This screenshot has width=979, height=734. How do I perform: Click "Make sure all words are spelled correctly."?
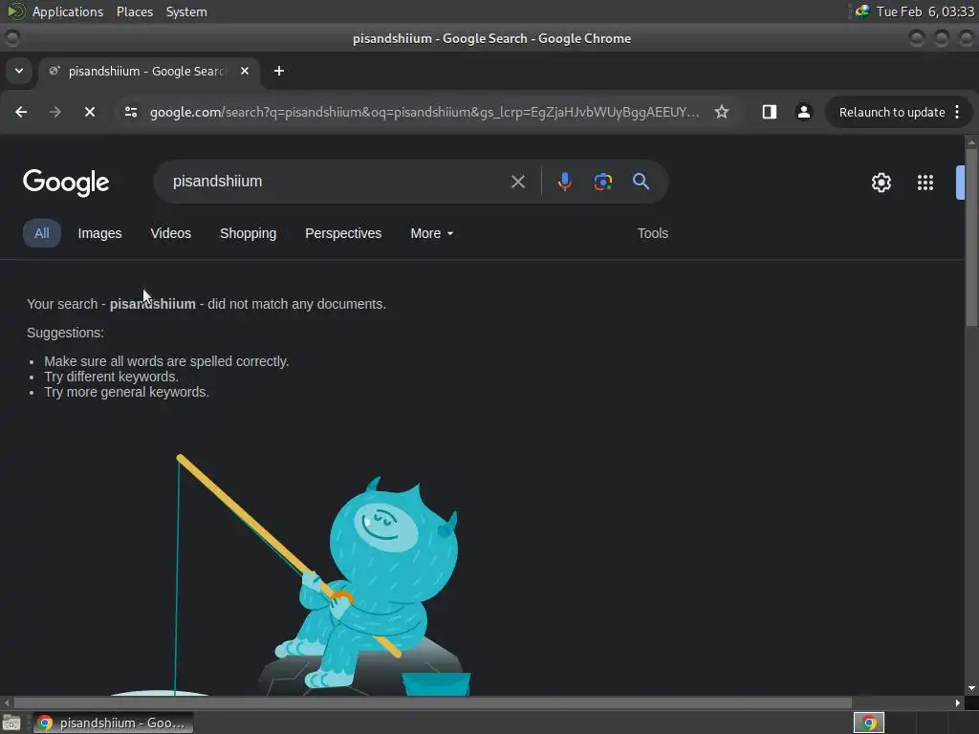(166, 361)
